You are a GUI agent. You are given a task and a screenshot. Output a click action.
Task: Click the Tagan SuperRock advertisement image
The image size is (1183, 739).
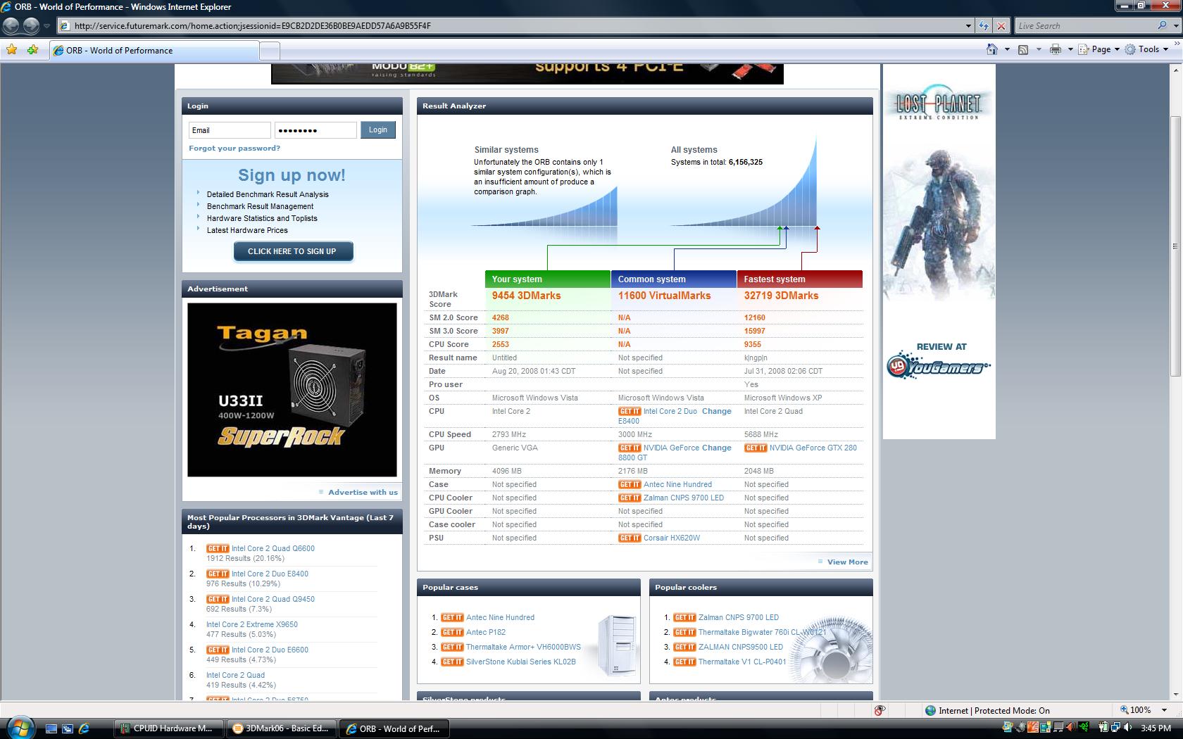(x=292, y=390)
